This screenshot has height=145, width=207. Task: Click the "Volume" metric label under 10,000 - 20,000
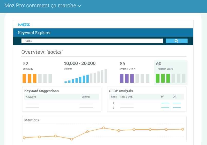(68, 69)
